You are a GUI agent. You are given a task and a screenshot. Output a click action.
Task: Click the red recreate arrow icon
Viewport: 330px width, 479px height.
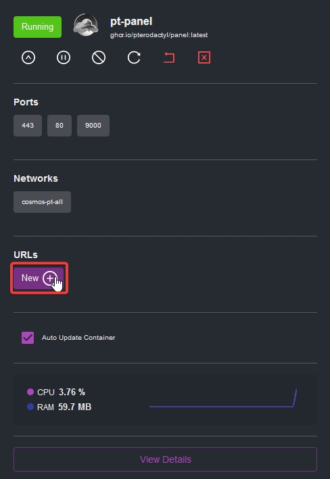click(169, 57)
